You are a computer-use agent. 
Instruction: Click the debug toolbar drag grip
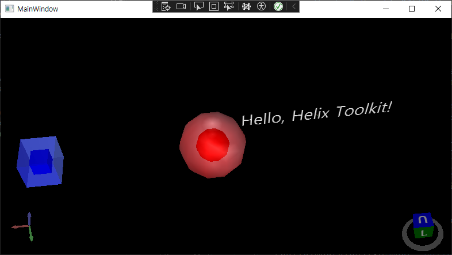point(156,6)
